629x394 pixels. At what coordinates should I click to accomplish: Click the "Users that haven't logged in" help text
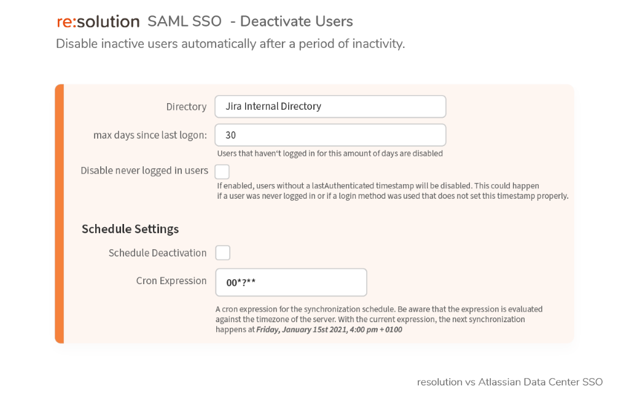pyautogui.click(x=330, y=153)
